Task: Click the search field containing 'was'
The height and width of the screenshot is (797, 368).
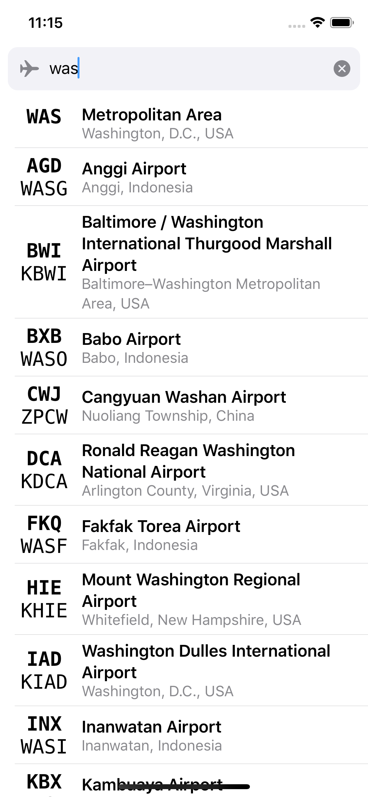Action: 190,69
